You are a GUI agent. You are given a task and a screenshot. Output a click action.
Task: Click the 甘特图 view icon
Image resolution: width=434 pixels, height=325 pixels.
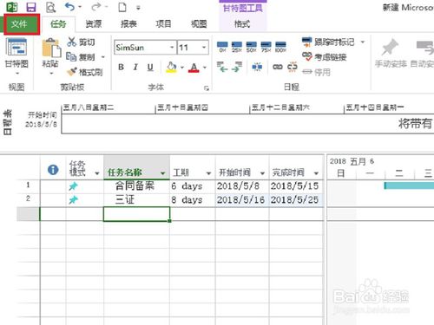(x=16, y=47)
